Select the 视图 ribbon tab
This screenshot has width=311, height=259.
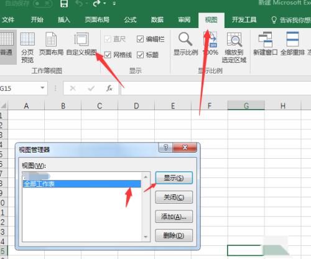[x=211, y=20]
